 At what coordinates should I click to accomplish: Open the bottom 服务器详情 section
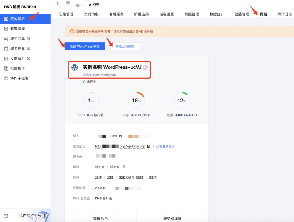tap(172, 218)
